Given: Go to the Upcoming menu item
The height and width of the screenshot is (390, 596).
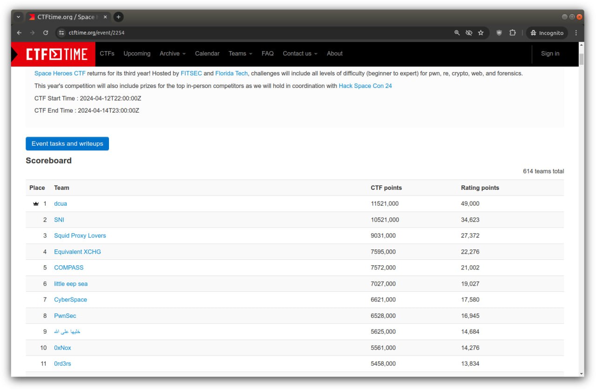Looking at the screenshot, I should (137, 54).
